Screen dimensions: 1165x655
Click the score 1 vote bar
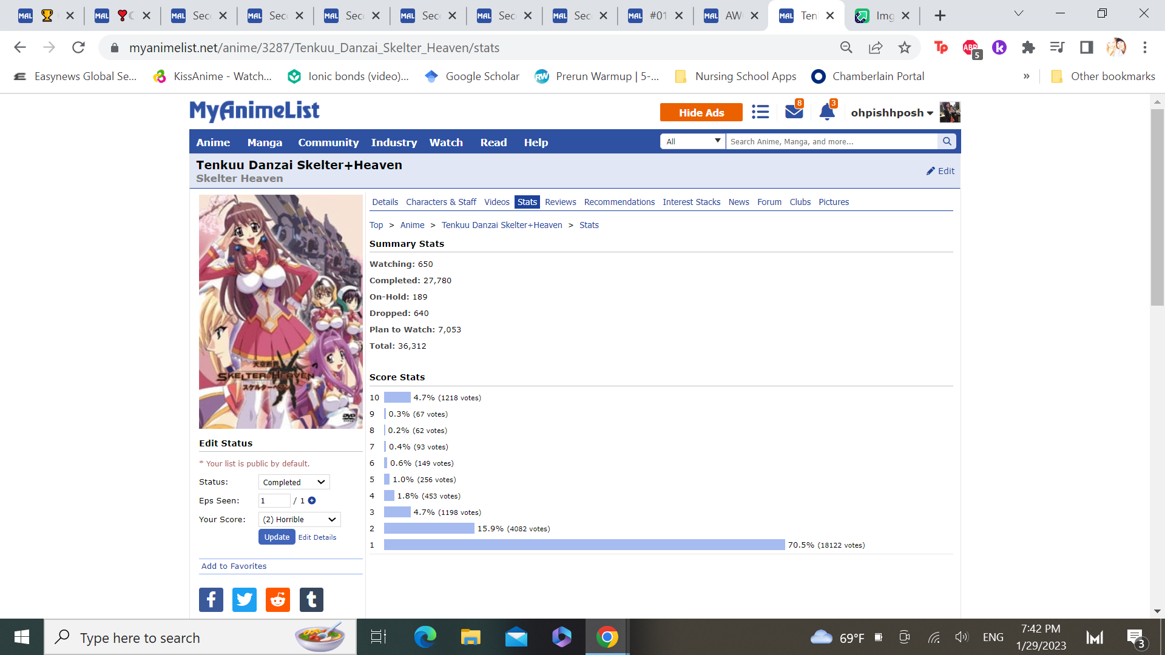click(x=584, y=545)
